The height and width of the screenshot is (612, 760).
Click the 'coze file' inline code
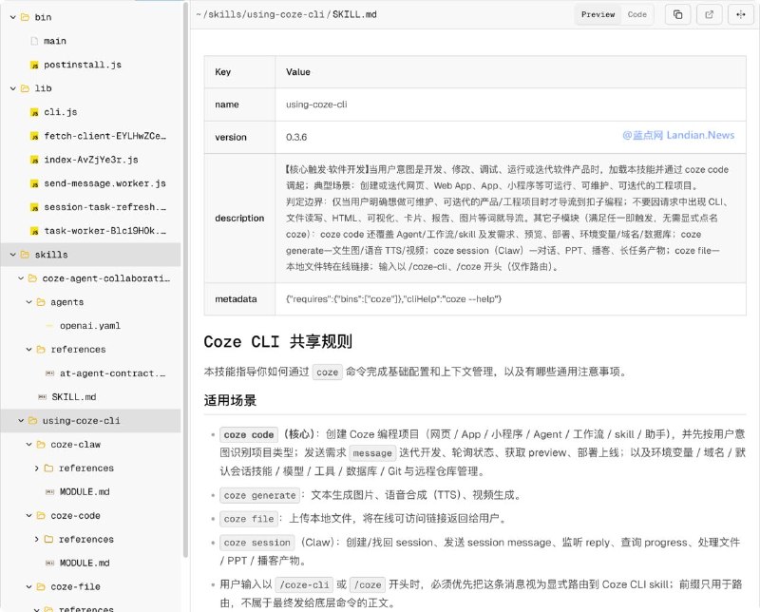[249, 519]
